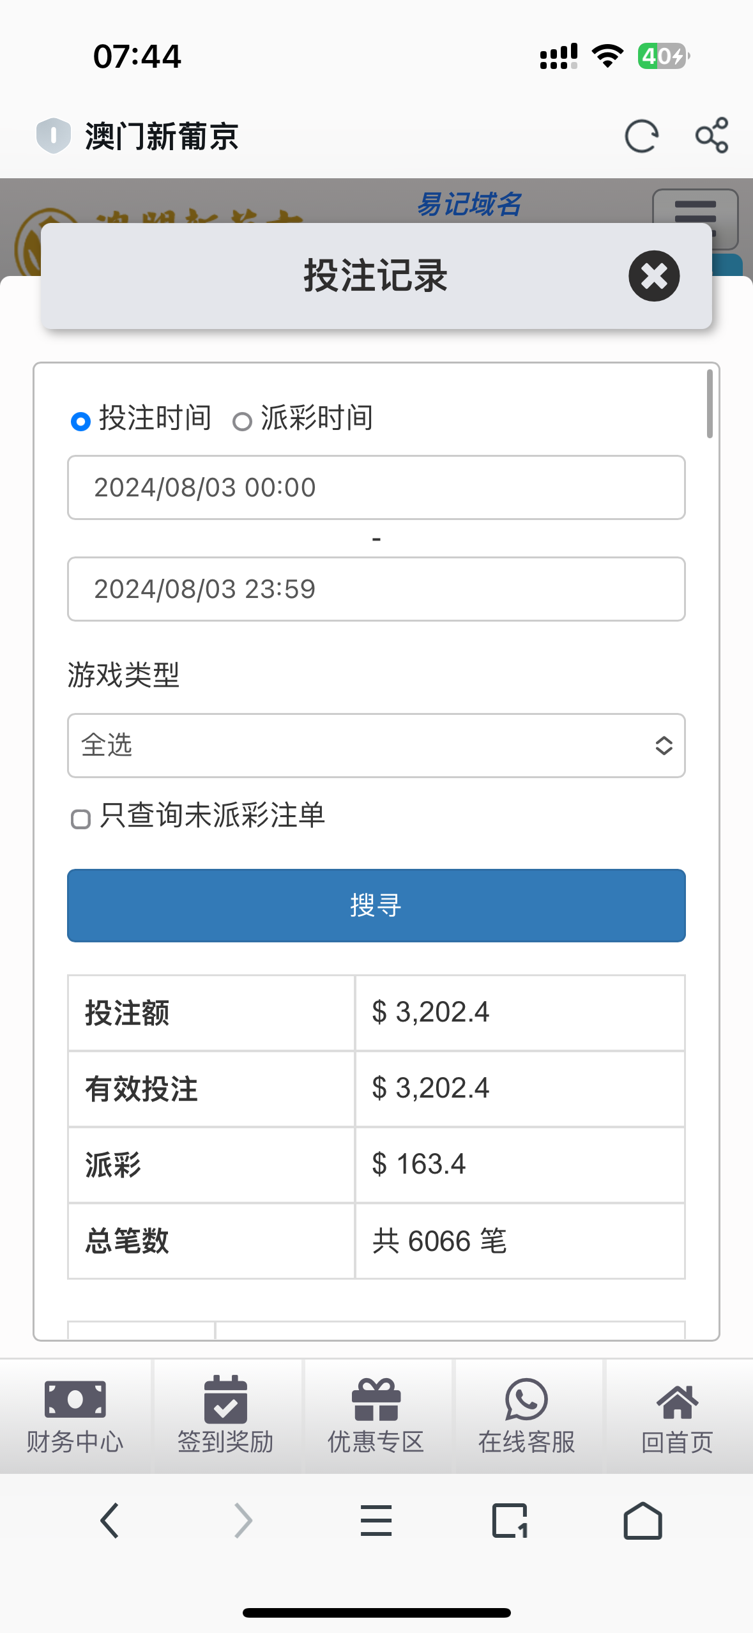Tap the shield security icon

pos(53,135)
